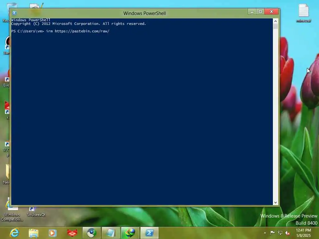Show hidden system tray icons
The height and width of the screenshot is (239, 319).
coord(265,233)
